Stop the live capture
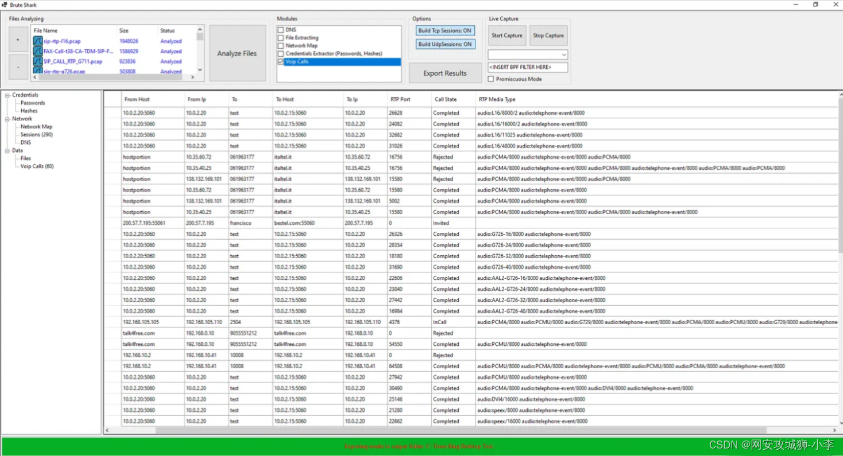 coord(548,36)
